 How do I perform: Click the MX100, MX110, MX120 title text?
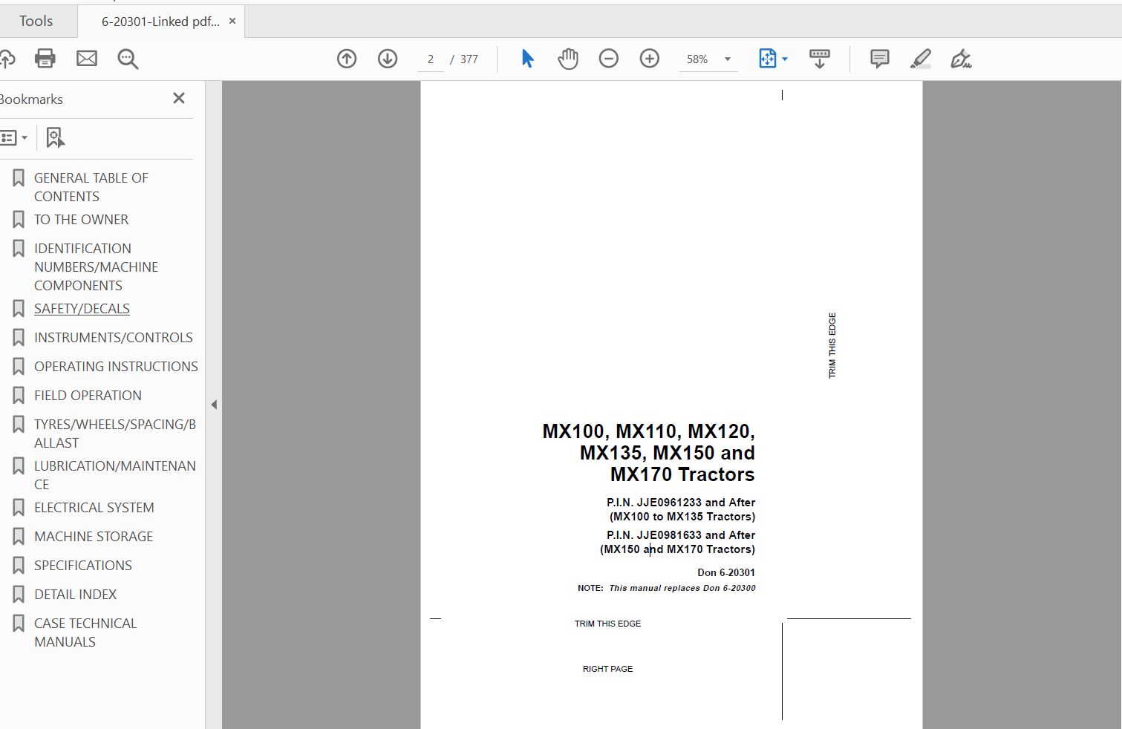click(x=648, y=431)
